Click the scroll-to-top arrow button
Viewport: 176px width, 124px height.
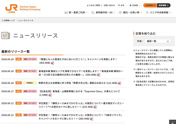point(173,122)
